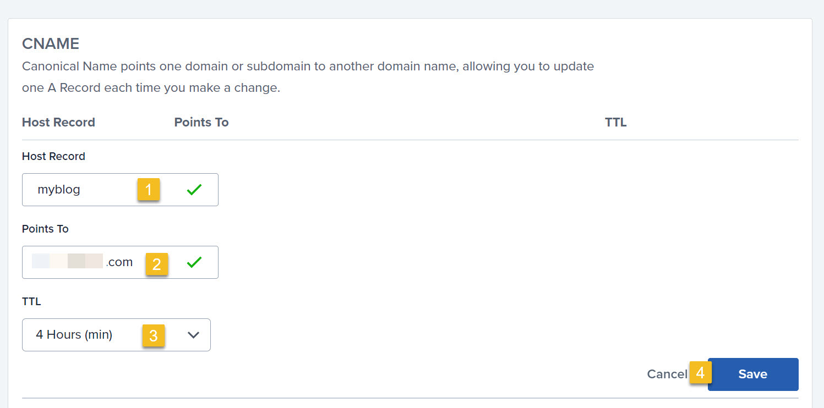The height and width of the screenshot is (408, 824).
Task: Click the Points To label above the input
Action: point(45,229)
